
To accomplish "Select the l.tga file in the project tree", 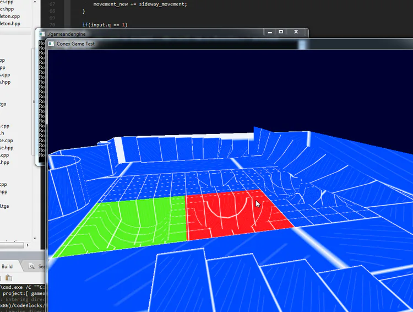I will click(x=4, y=206).
